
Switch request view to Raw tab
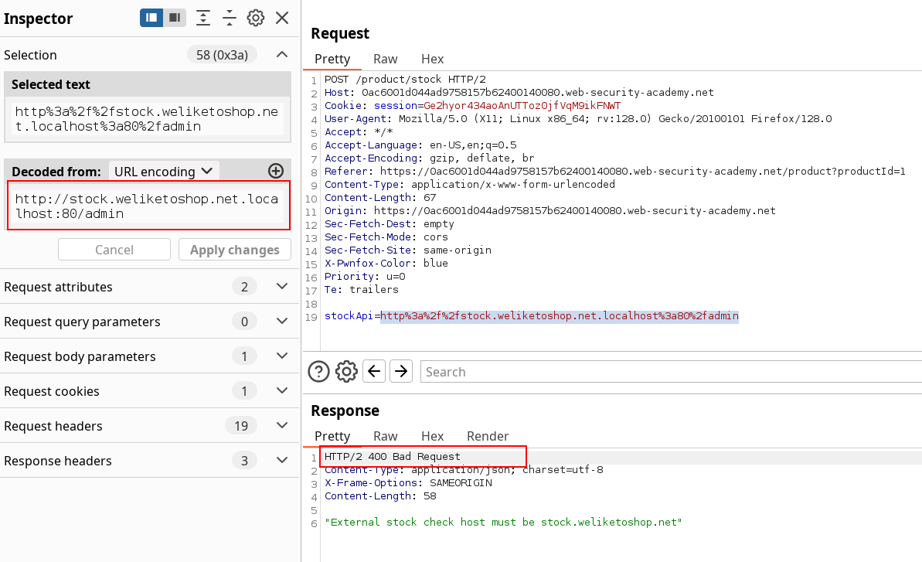point(385,59)
